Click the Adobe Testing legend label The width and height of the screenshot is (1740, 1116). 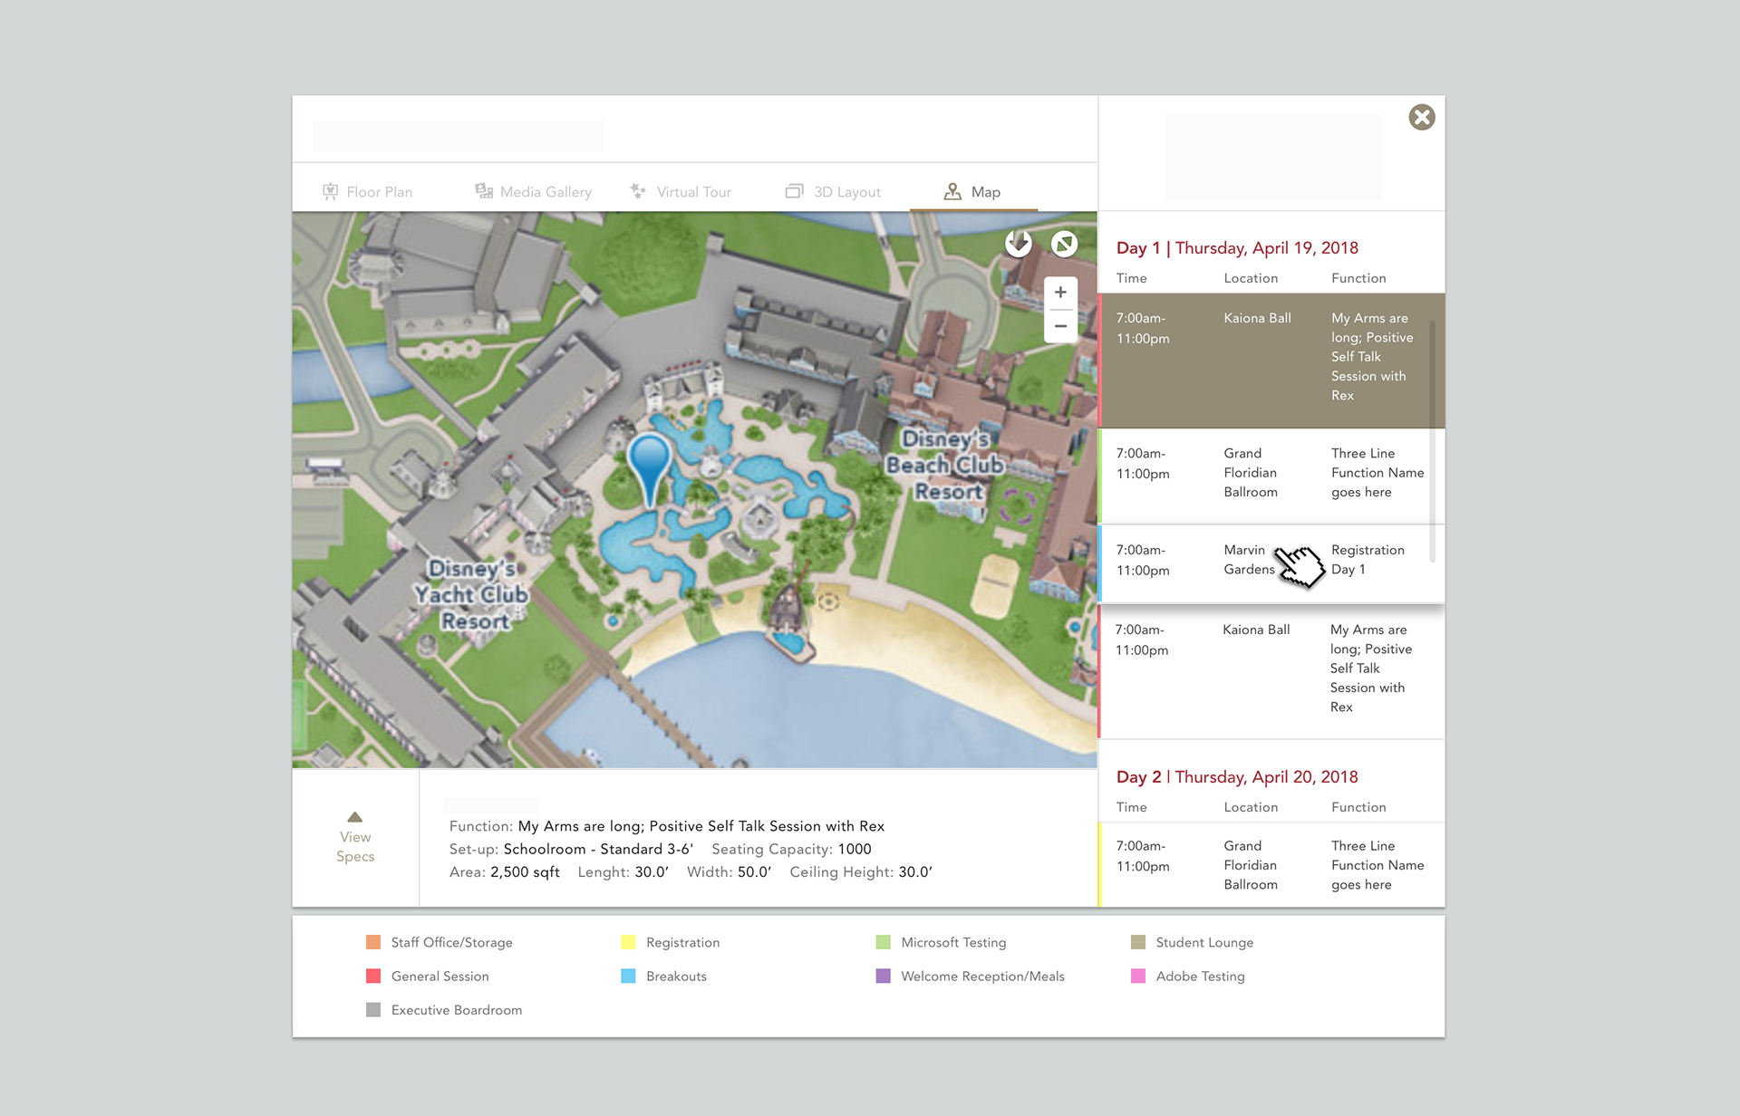click(1201, 976)
